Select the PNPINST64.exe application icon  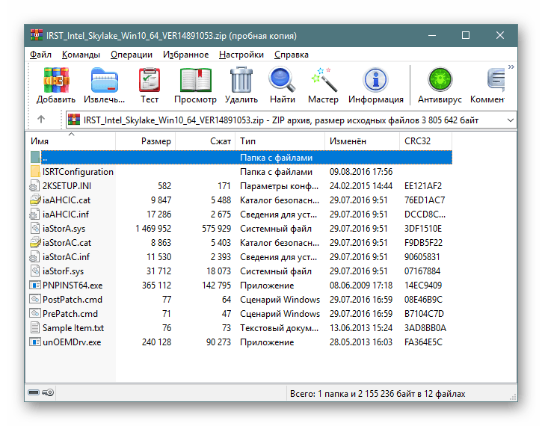pyautogui.click(x=35, y=285)
